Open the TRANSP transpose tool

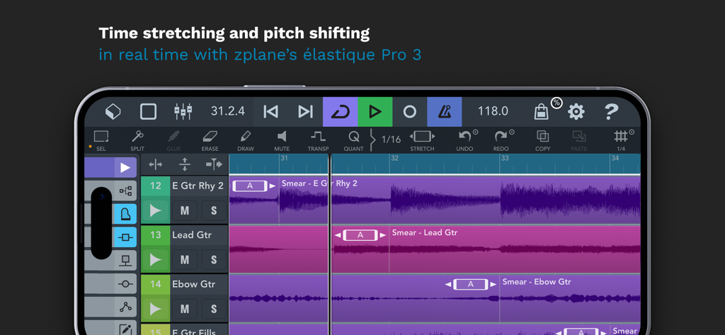pos(318,141)
